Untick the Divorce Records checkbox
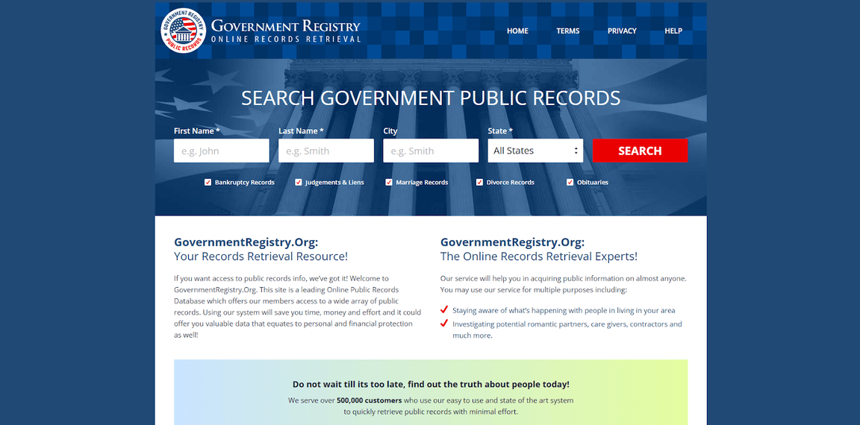 pos(479,182)
